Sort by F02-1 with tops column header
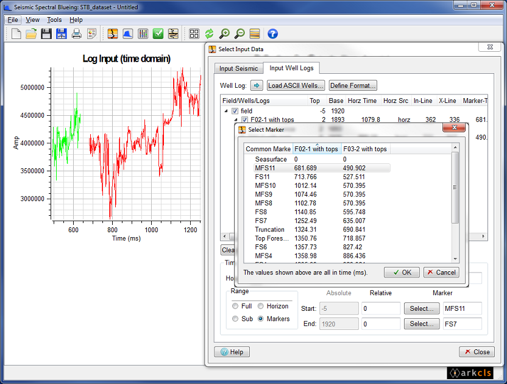The image size is (507, 384). click(317, 149)
